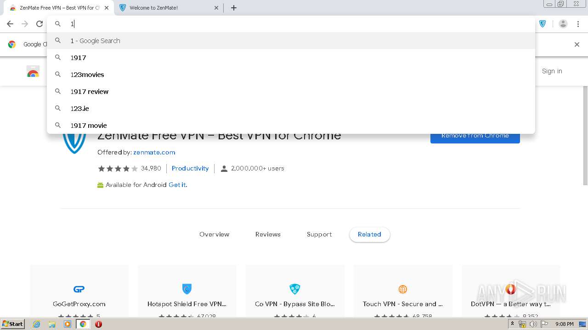Switch to Reviews tab
Screen dimensions: 588x330
point(268,234)
